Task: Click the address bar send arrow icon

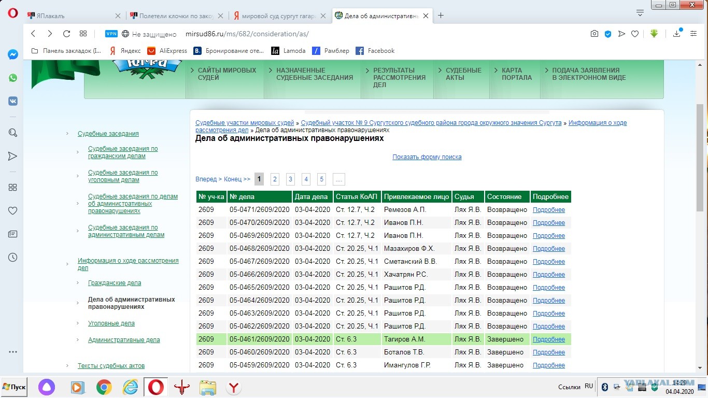Action: (621, 34)
